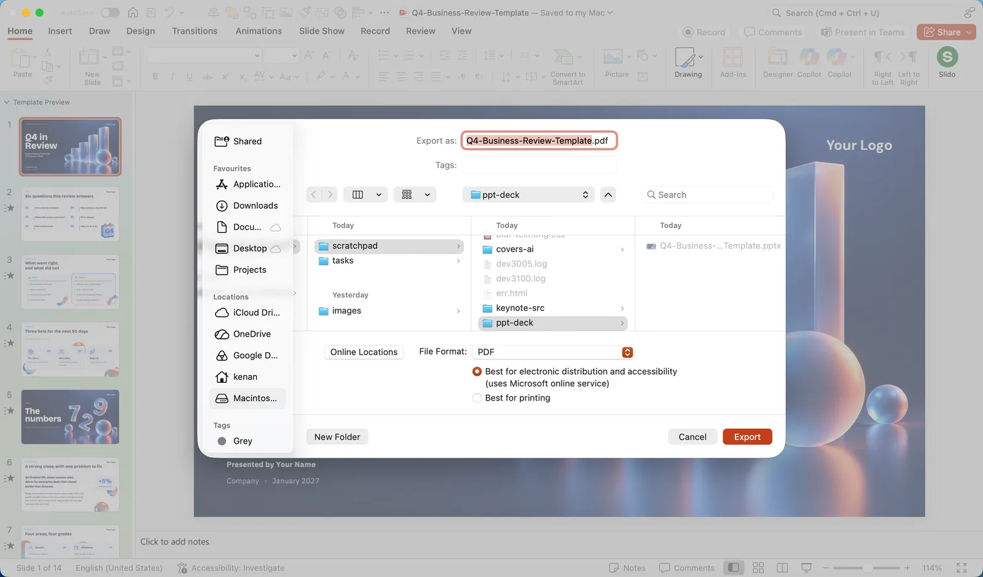Image resolution: width=983 pixels, height=577 pixels.
Task: Click the Online Locations button
Action: [364, 352]
